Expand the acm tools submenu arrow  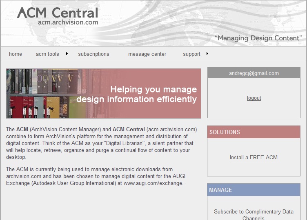point(67,53)
